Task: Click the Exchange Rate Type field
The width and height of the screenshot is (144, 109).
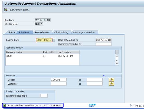Action: [44, 96]
